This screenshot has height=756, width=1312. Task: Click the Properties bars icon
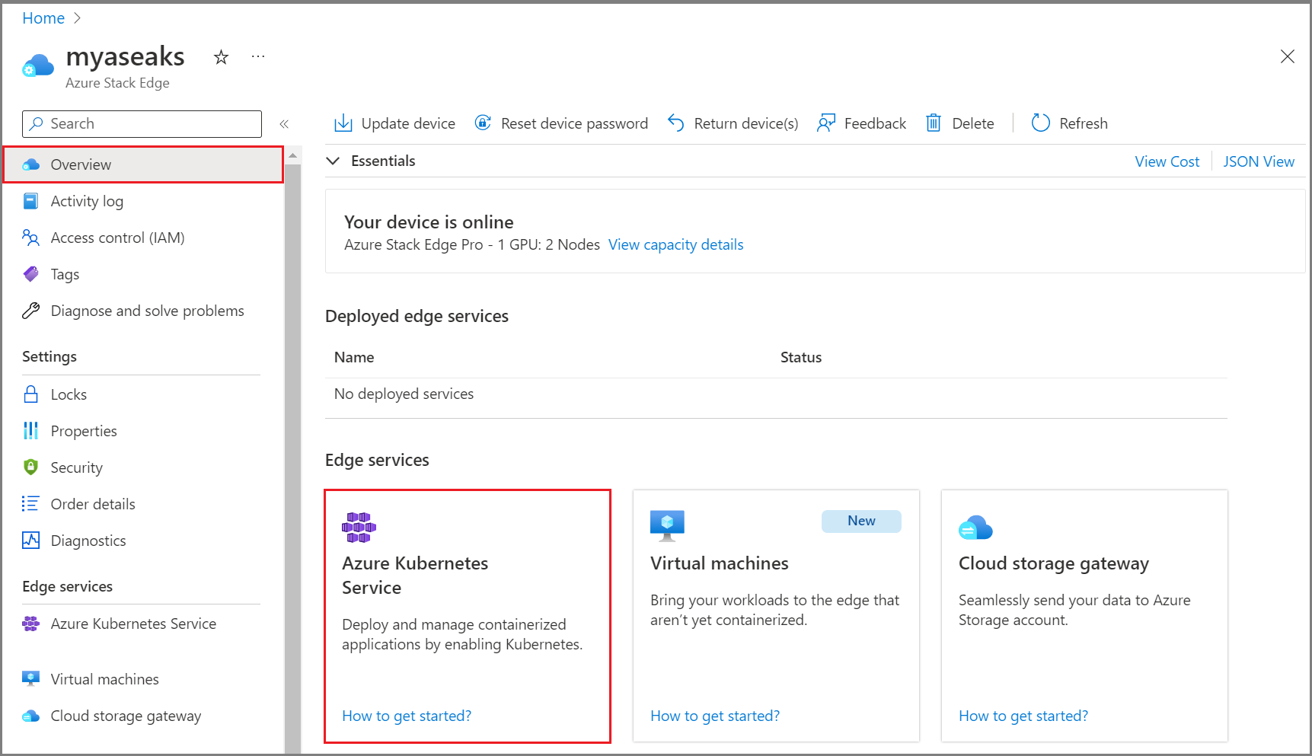[31, 431]
